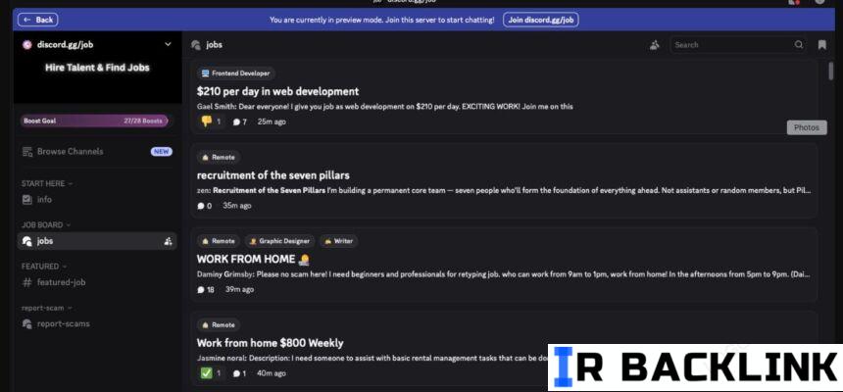Focus the Search input field

(x=737, y=45)
